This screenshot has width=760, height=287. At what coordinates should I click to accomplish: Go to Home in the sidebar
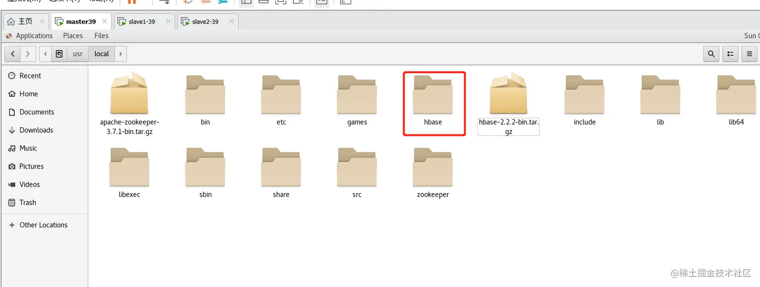(x=44, y=94)
